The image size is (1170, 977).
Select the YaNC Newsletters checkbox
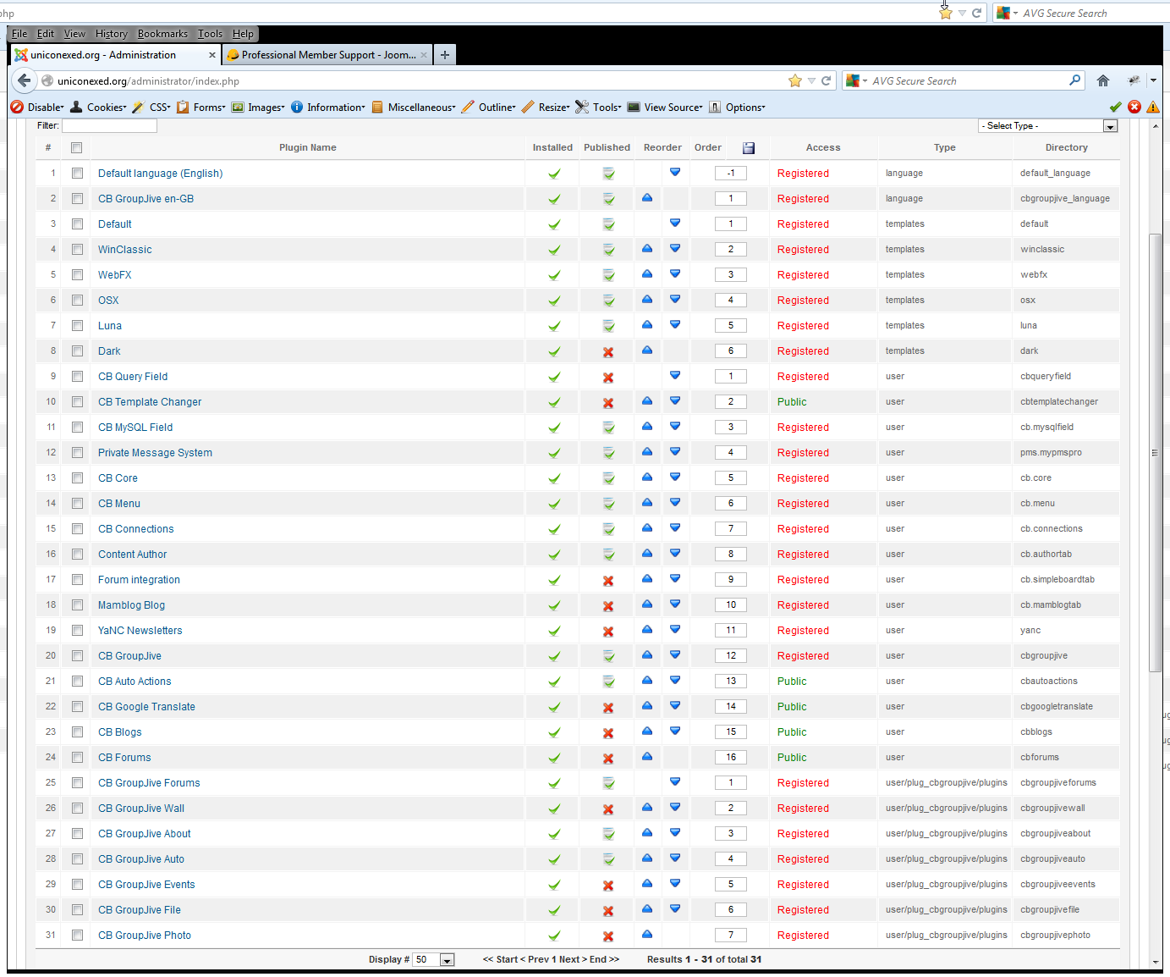coord(77,631)
